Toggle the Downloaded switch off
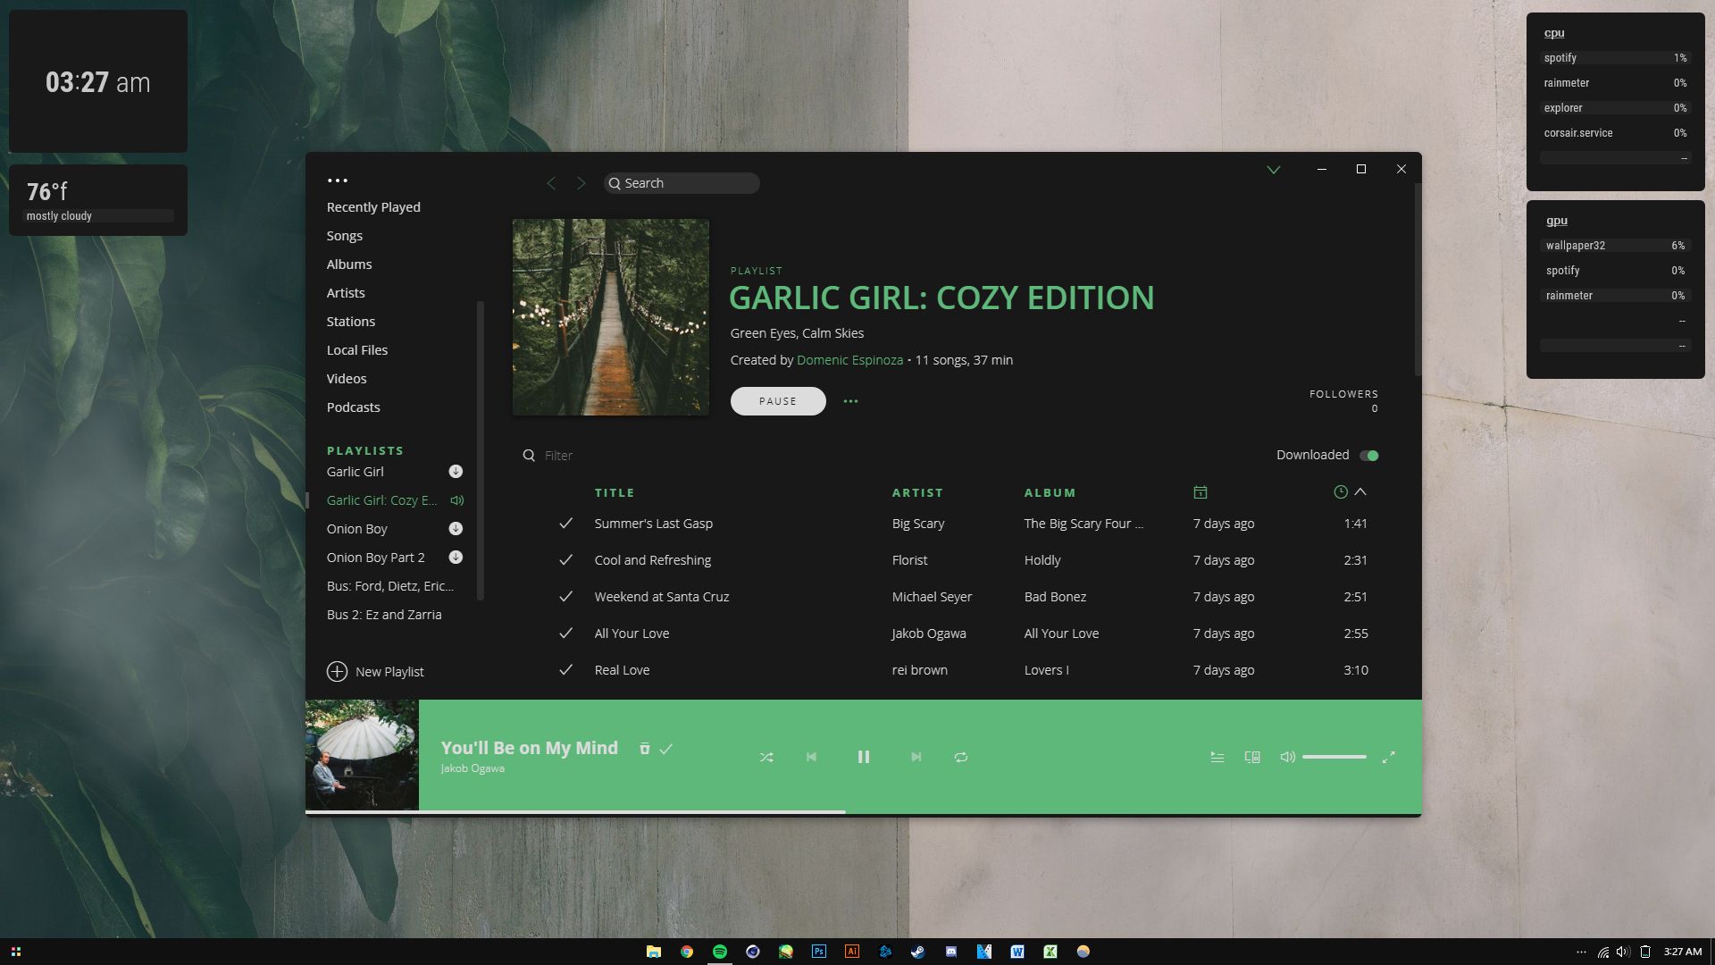The height and width of the screenshot is (965, 1715). 1368,455
